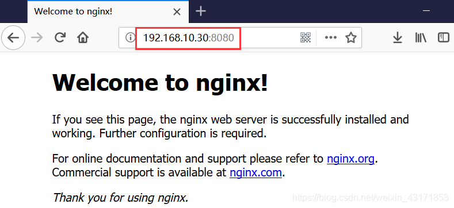454x208 pixels.
Task: Show site information for this address
Action: tap(130, 37)
